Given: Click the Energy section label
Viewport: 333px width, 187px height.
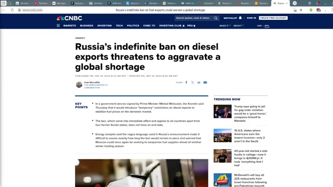Looking at the screenshot, I should (x=80, y=38).
